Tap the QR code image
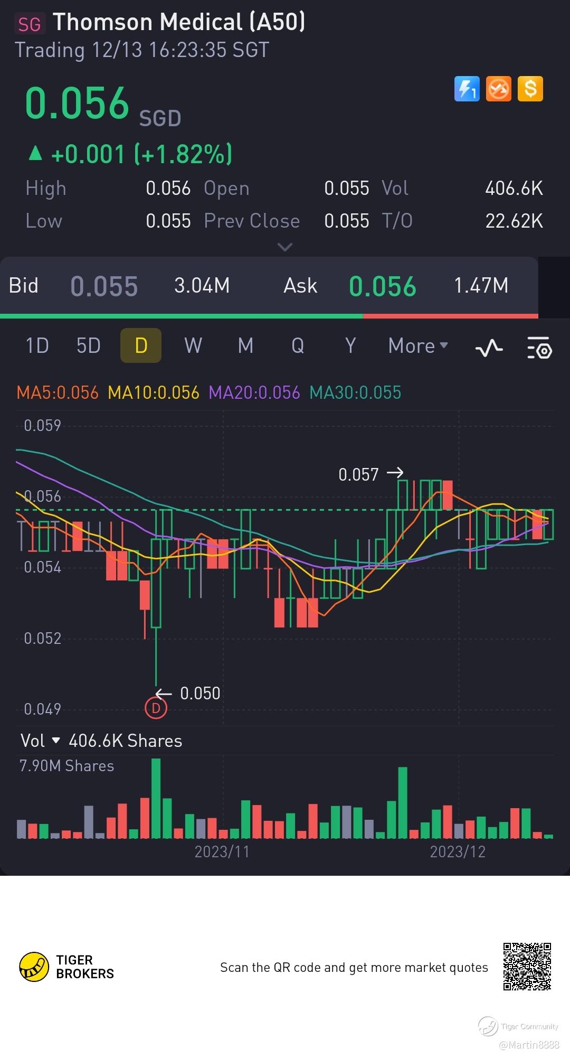 tap(527, 967)
